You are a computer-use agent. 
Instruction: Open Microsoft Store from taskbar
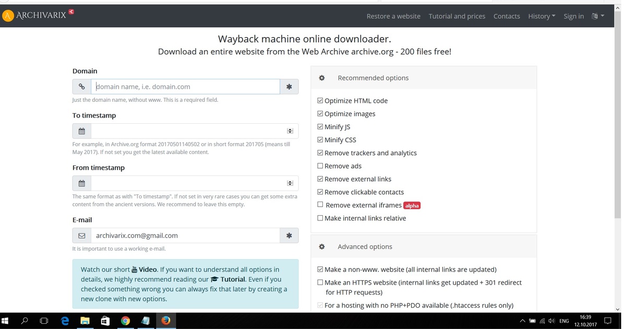[105, 321]
